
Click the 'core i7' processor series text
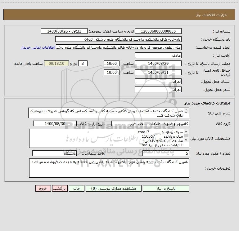click(143, 132)
